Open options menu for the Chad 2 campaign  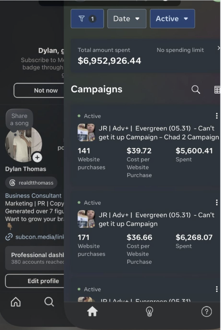[216, 115]
